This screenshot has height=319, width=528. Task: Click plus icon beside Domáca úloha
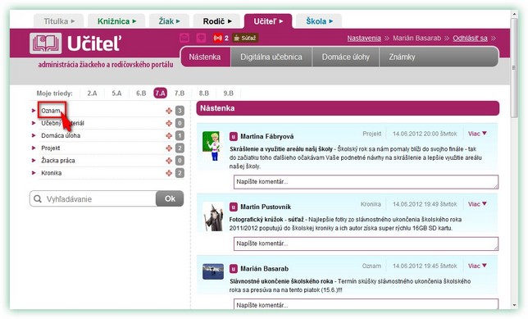click(169, 136)
